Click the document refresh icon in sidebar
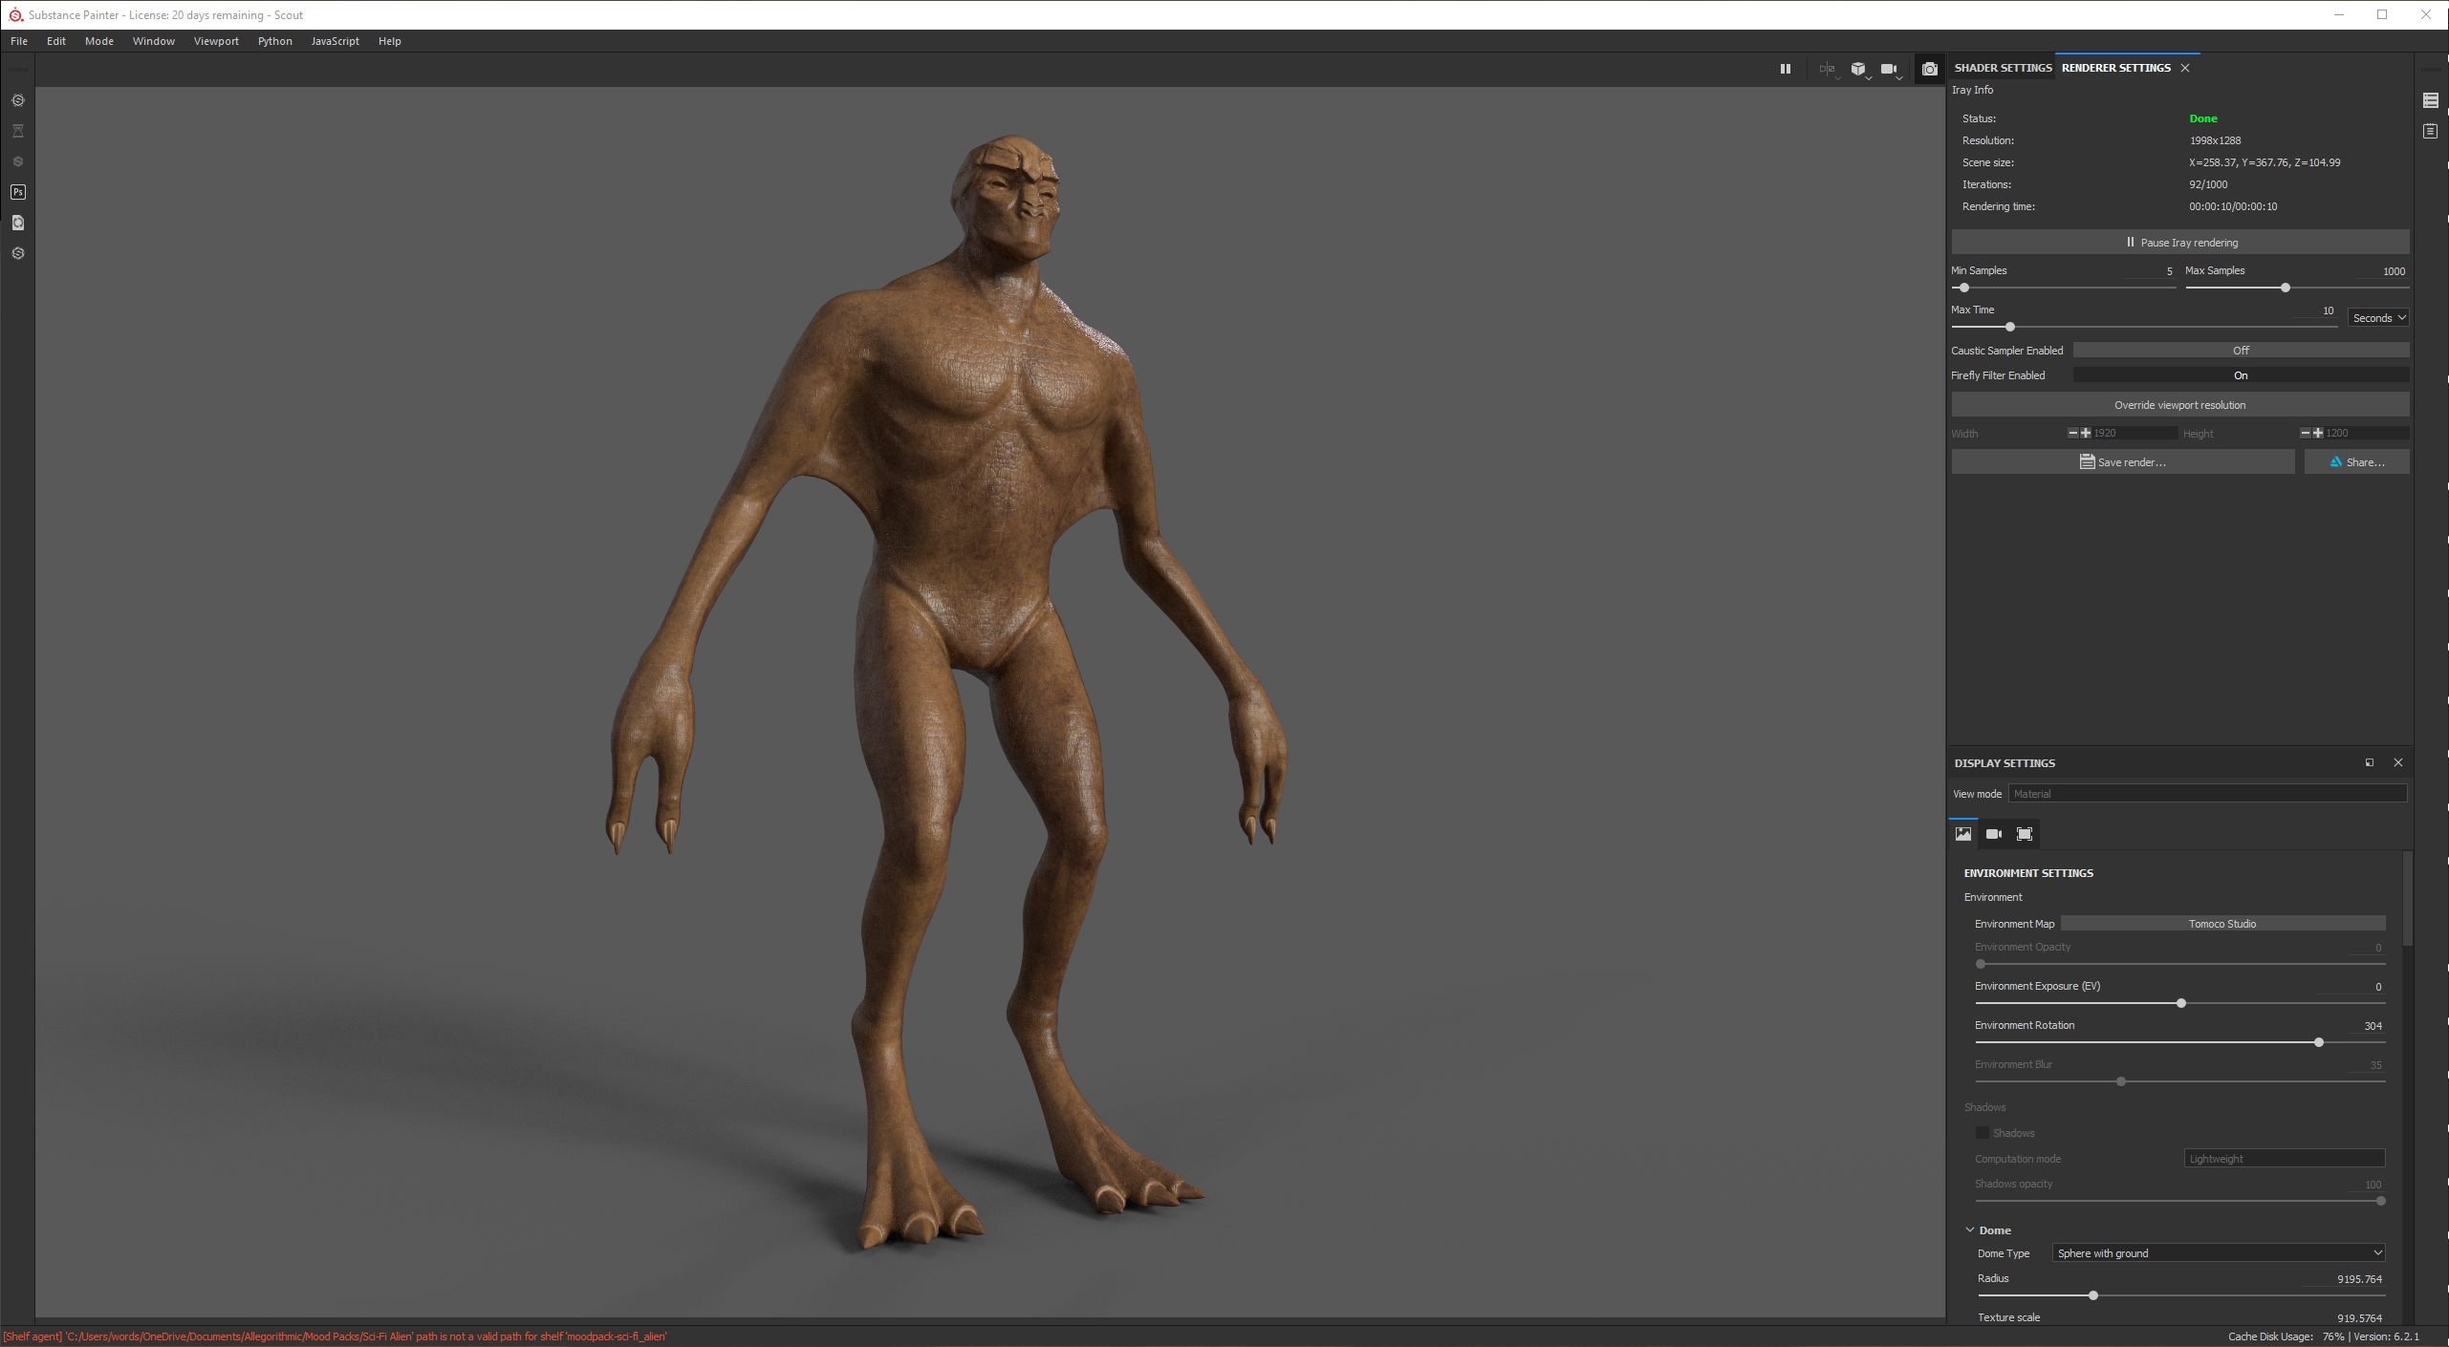2449x1347 pixels. pos(18,223)
